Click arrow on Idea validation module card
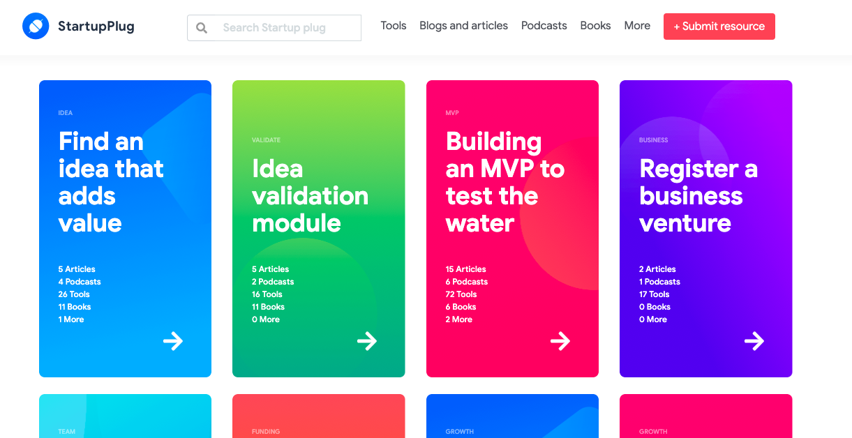The height and width of the screenshot is (438, 852). 366,341
